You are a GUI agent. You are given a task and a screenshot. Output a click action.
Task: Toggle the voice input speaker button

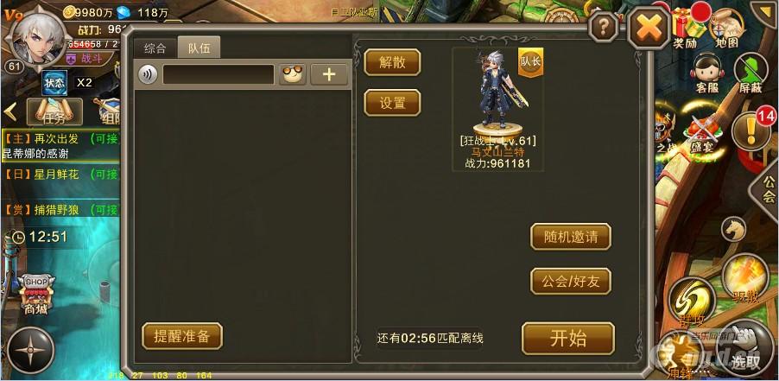coord(148,74)
